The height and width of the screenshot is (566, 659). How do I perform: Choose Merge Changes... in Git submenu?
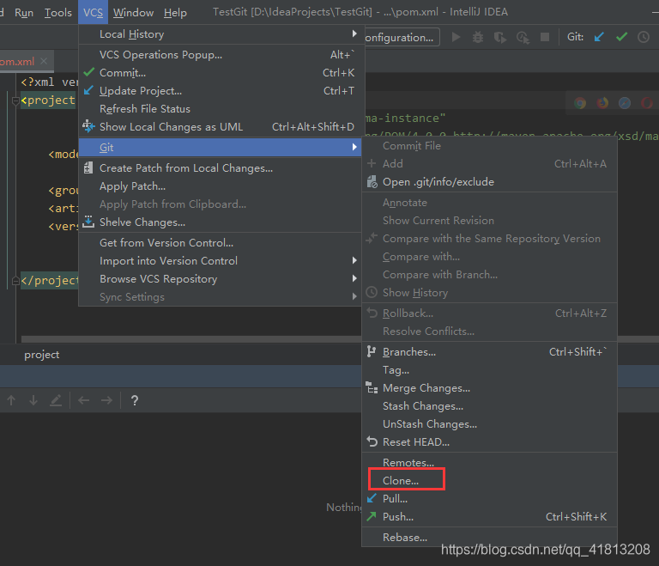coord(490,388)
